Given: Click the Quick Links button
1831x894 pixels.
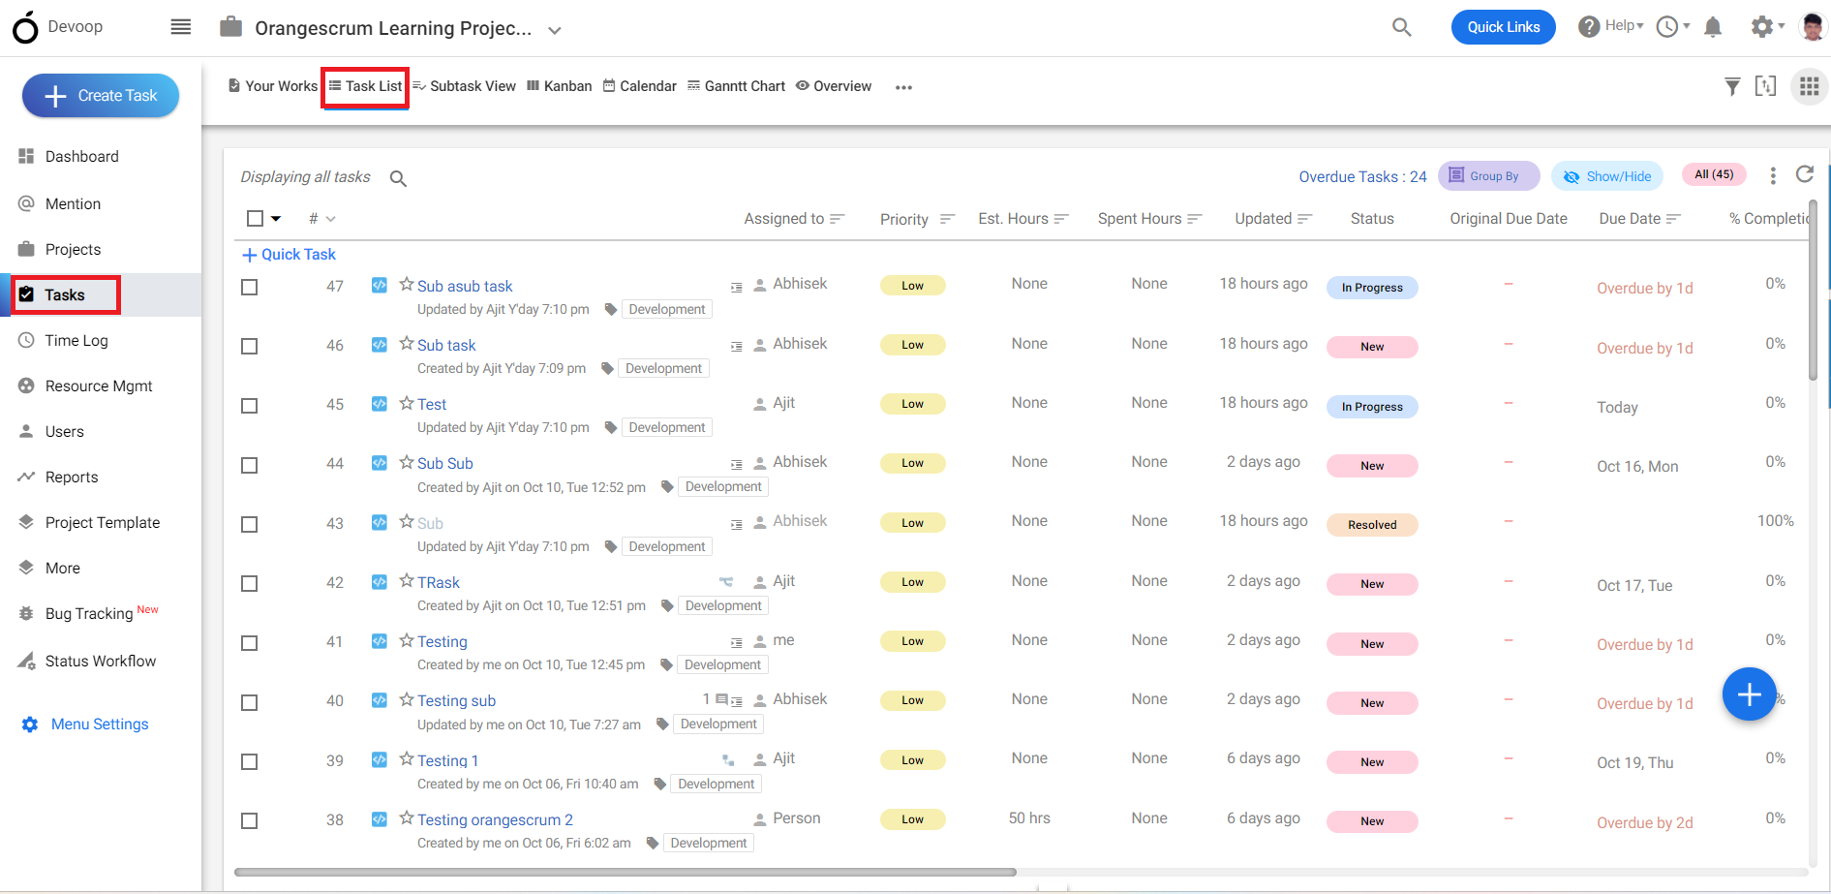Looking at the screenshot, I should tap(1503, 27).
